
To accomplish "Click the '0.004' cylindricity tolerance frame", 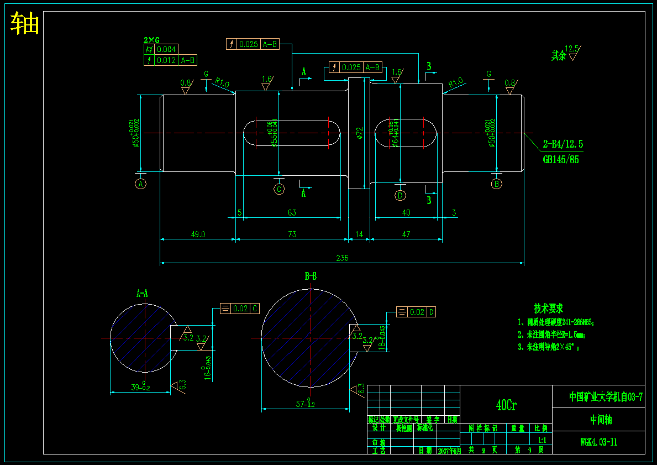I will coord(161,49).
